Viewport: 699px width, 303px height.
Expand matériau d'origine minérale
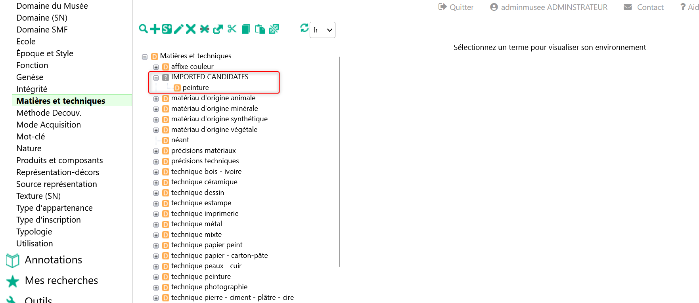(x=156, y=109)
